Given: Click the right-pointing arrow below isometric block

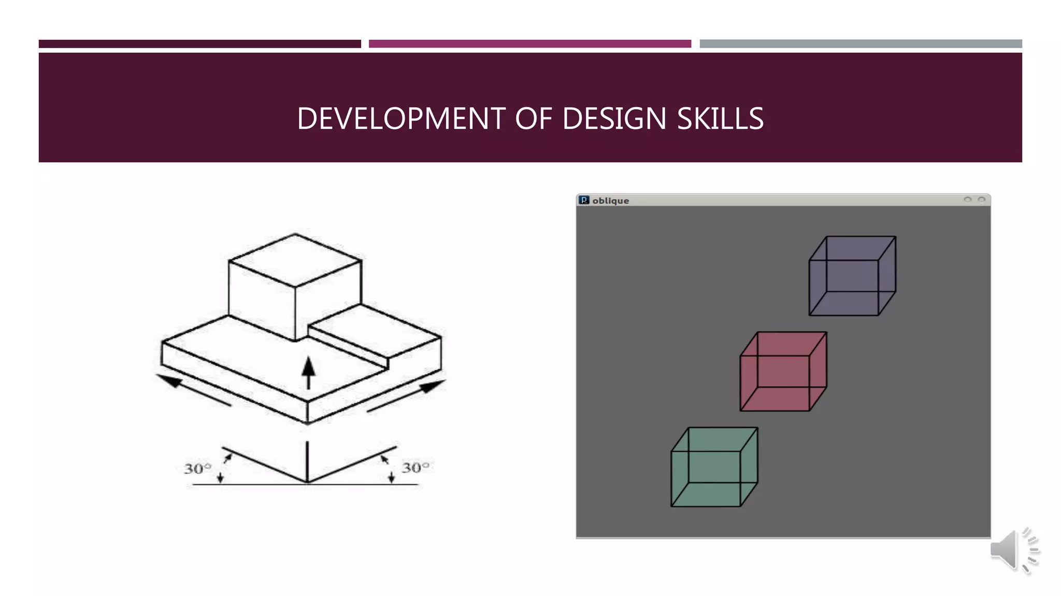Looking at the screenshot, I should [406, 397].
